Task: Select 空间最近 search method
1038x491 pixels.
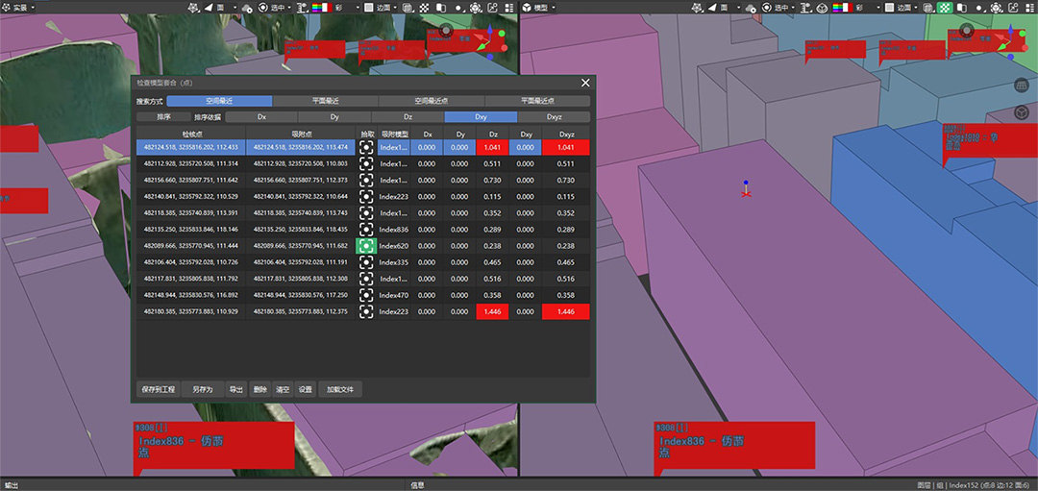Action: [219, 101]
